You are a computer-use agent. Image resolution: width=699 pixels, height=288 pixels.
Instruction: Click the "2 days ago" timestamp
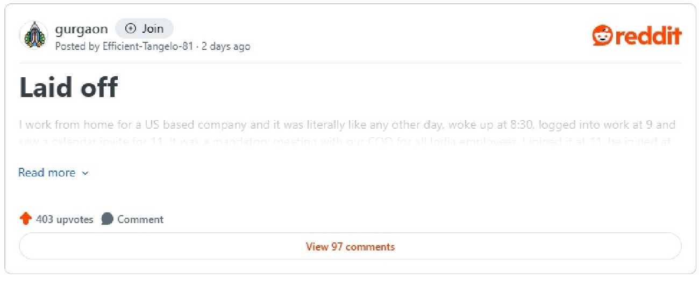click(226, 46)
